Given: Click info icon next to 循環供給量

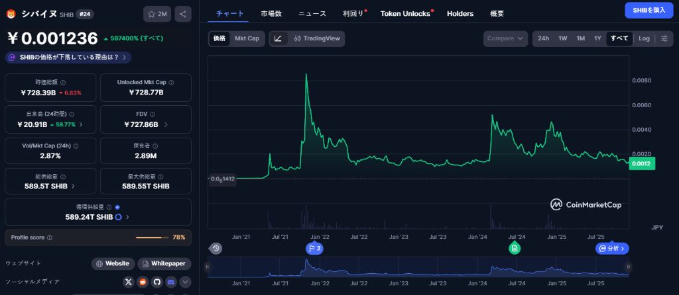Looking at the screenshot, I should coord(109,207).
